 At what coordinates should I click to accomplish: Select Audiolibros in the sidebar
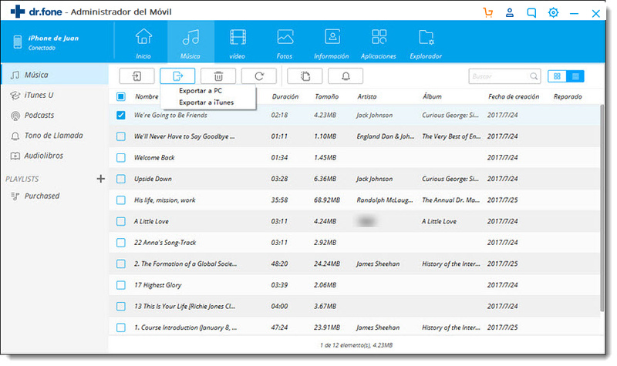pyautogui.click(x=55, y=156)
